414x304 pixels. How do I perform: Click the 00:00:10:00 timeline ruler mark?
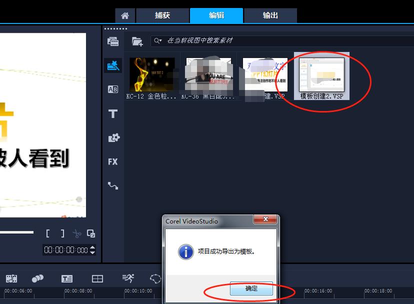tap(138, 291)
